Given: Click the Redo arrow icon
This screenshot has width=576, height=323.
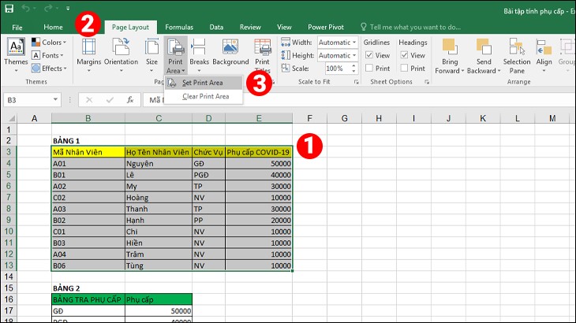Looking at the screenshot, I should coord(48,8).
